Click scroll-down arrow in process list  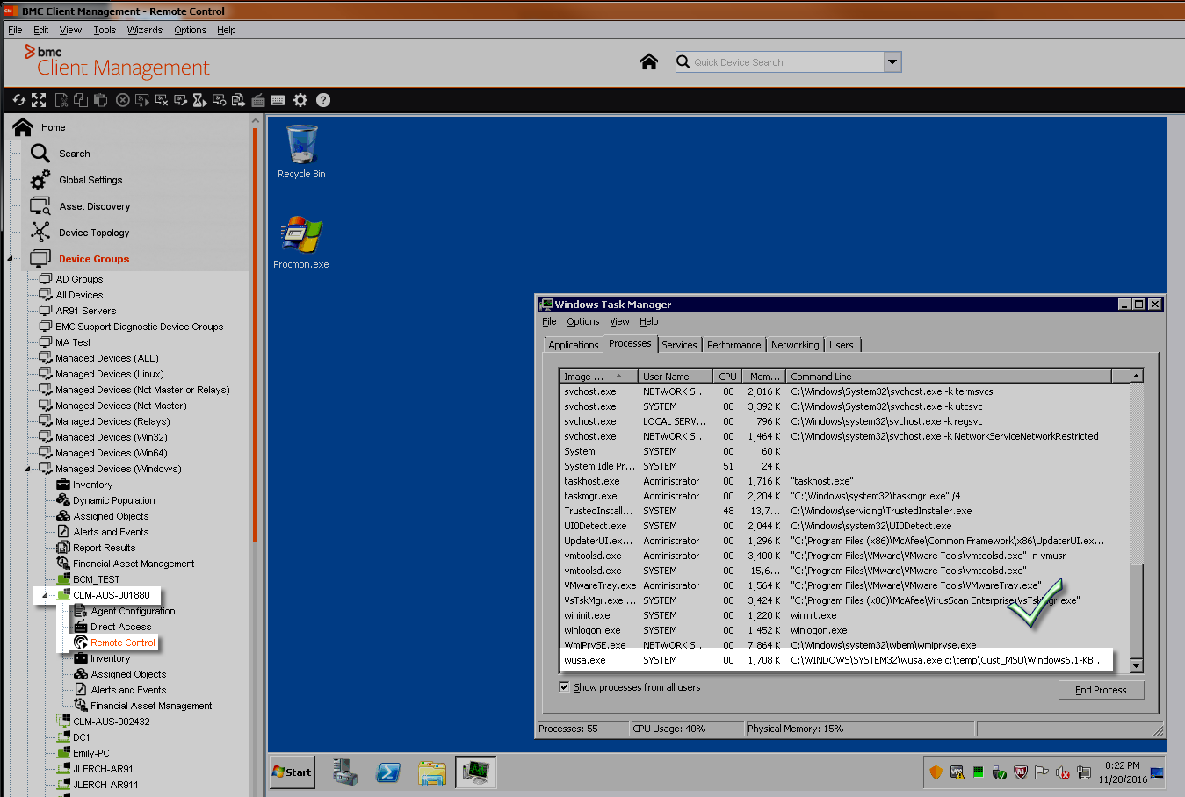click(1136, 666)
